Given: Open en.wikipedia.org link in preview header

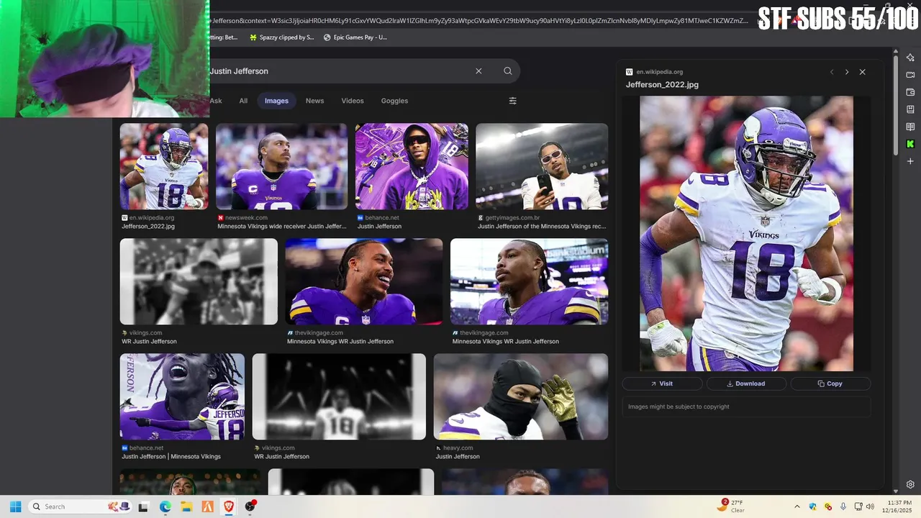Looking at the screenshot, I should point(659,72).
